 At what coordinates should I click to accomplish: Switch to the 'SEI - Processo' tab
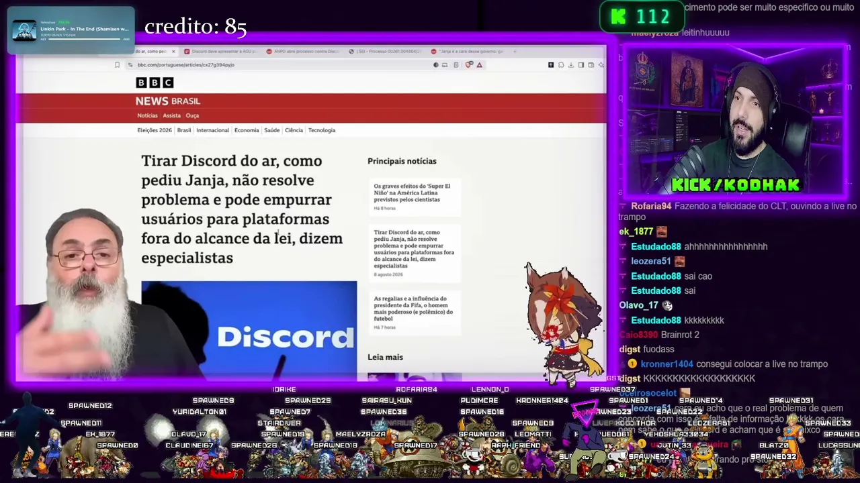coord(385,52)
